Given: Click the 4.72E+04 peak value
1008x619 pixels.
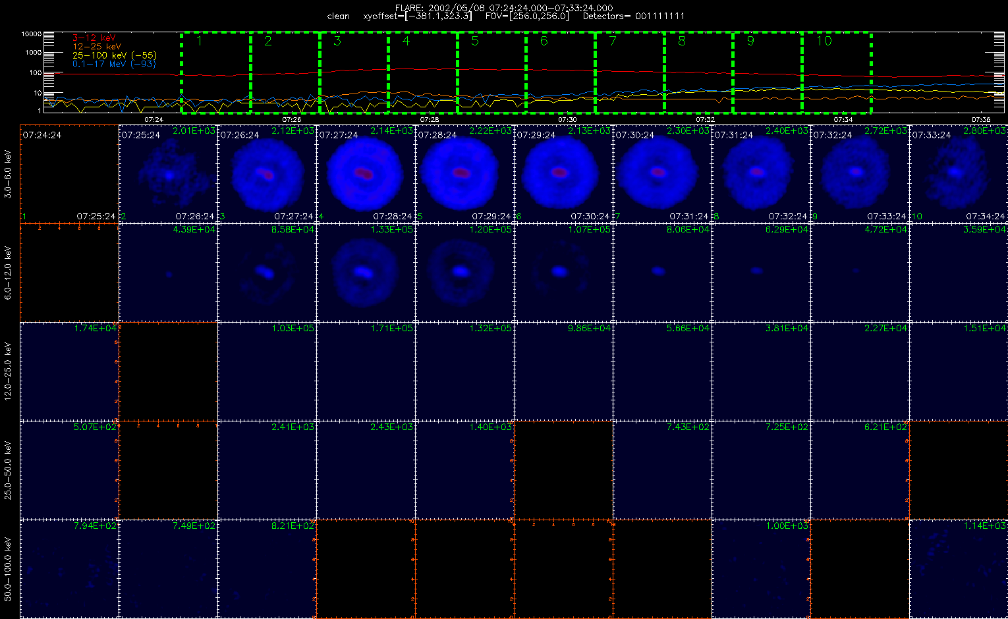Looking at the screenshot, I should pos(886,229).
